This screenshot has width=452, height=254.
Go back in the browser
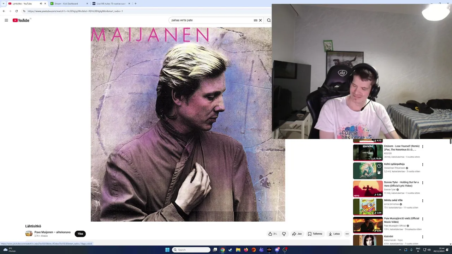[x=4, y=11]
